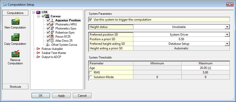Image resolution: width=236 pixels, height=102 pixels.
Task: Open Preferred position SD dropdown
Action: (x=227, y=35)
